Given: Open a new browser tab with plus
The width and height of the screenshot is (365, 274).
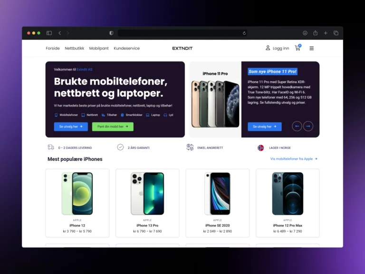Looking at the screenshot, I should point(326,33).
